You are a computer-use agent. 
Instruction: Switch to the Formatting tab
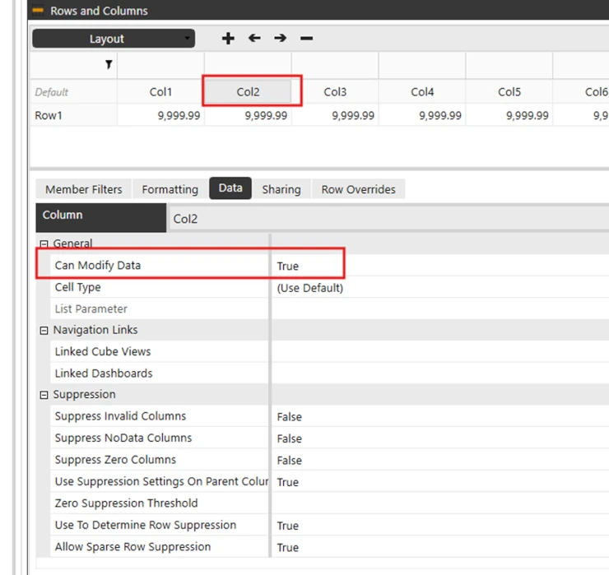click(170, 189)
